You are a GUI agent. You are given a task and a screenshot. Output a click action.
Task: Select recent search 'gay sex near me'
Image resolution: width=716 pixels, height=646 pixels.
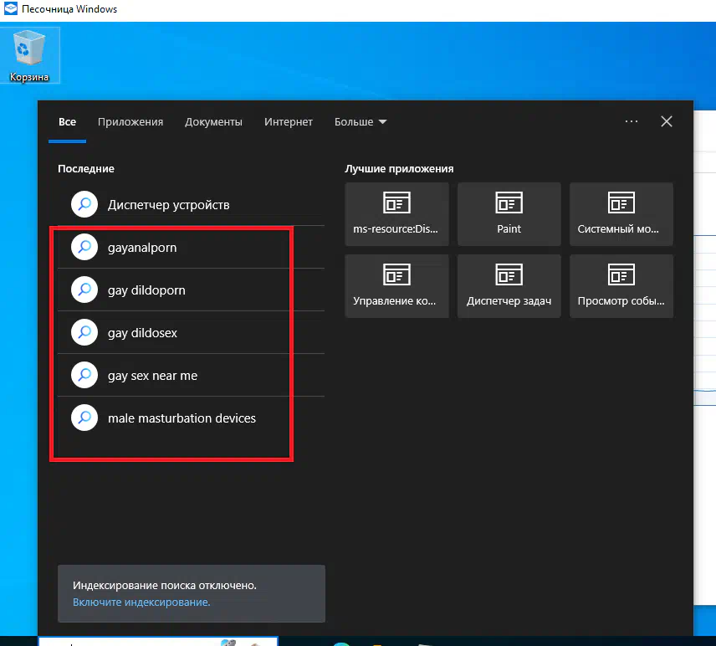pyautogui.click(x=191, y=376)
